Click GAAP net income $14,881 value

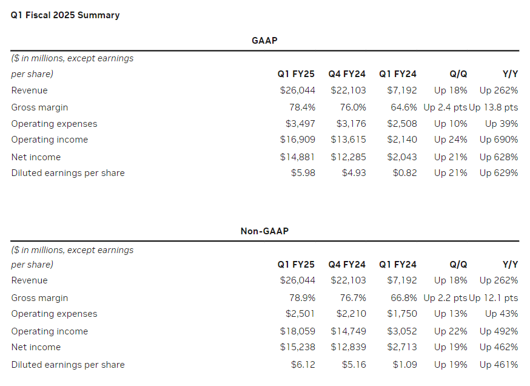point(298,157)
